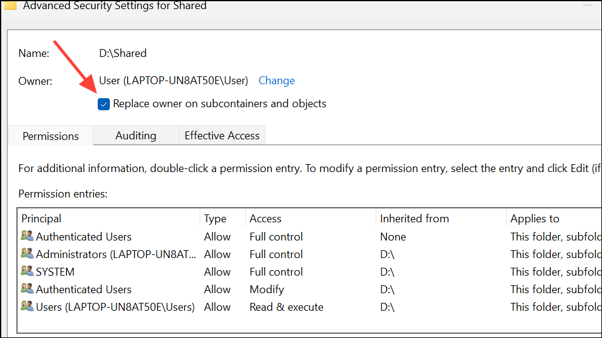
Task: Switch to the Permissions tab
Action: (x=51, y=136)
